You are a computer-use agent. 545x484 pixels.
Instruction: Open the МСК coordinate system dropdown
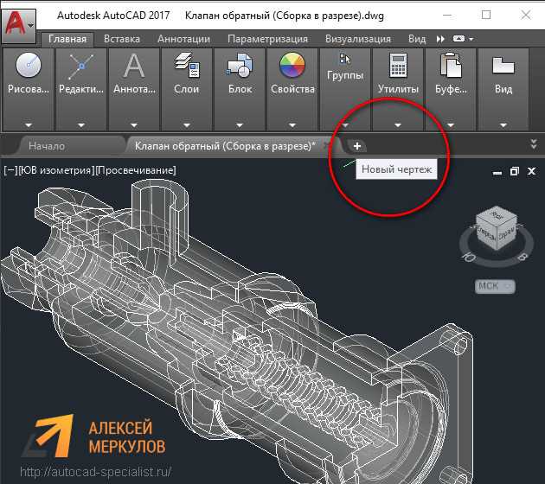coord(495,286)
